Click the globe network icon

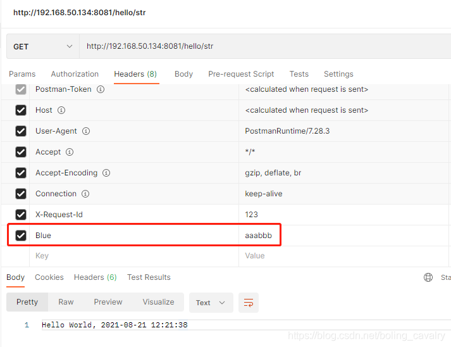pos(428,277)
